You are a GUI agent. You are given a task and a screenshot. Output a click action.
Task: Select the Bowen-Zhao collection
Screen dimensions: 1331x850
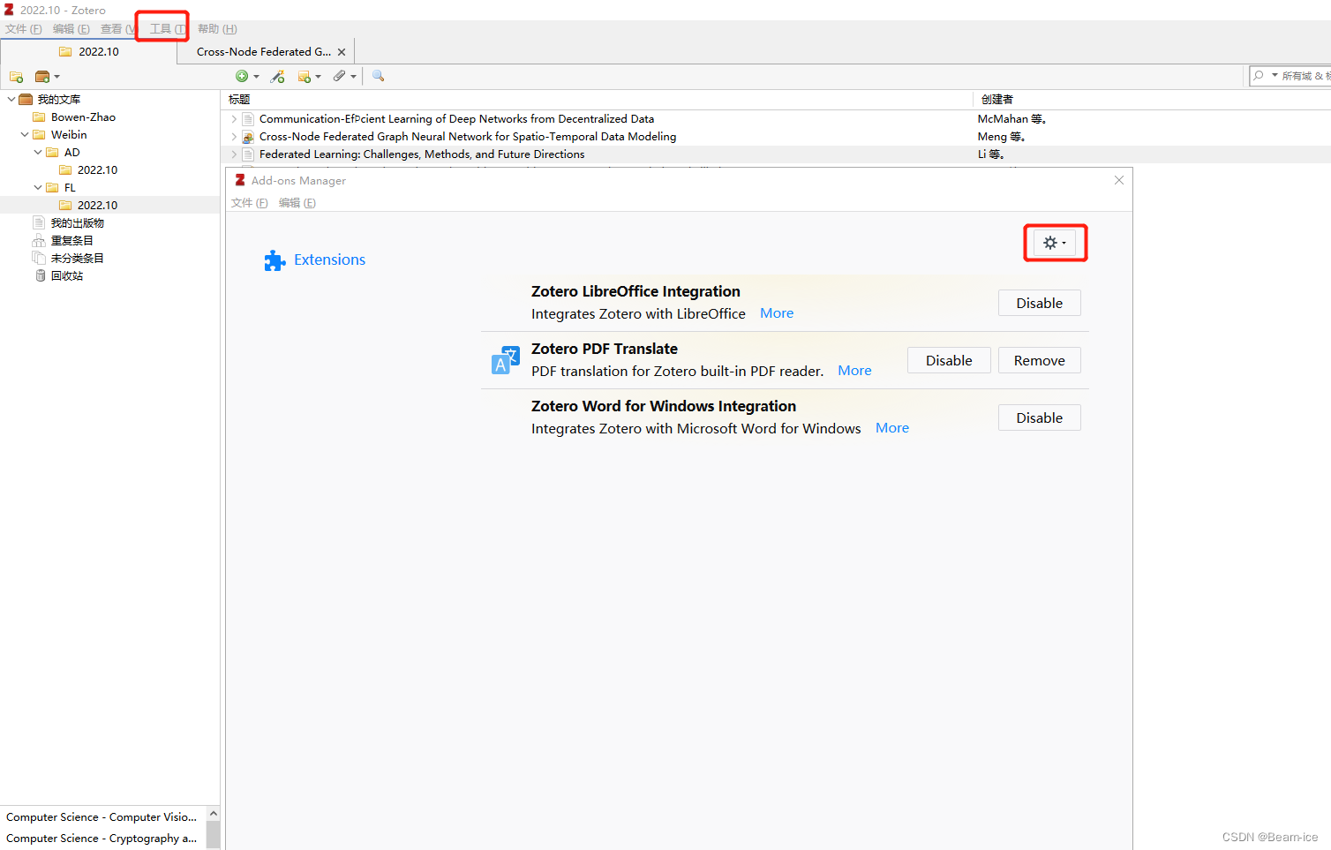(x=83, y=117)
